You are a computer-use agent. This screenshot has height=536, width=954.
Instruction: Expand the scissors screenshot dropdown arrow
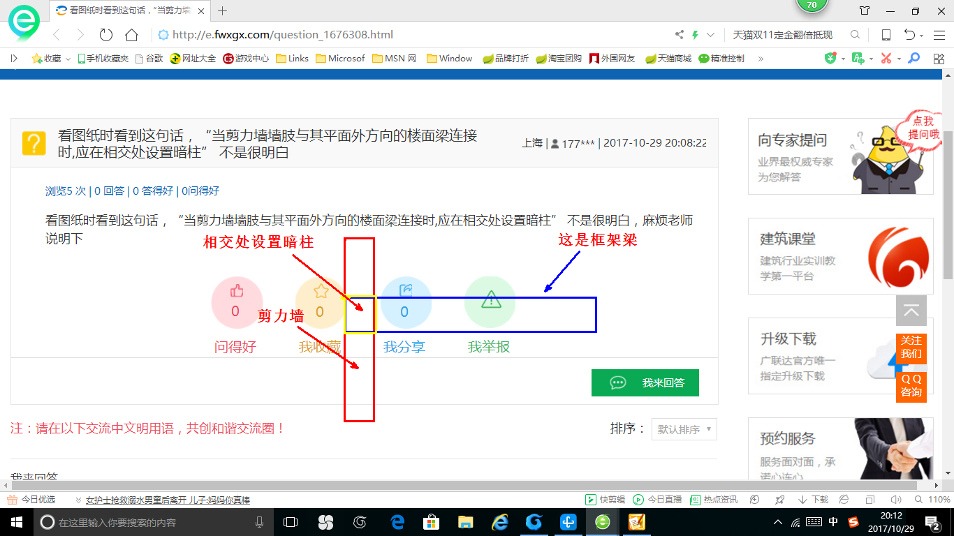click(898, 59)
